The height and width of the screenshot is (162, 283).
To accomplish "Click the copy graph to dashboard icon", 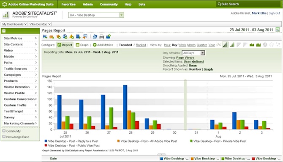I will [85, 37].
